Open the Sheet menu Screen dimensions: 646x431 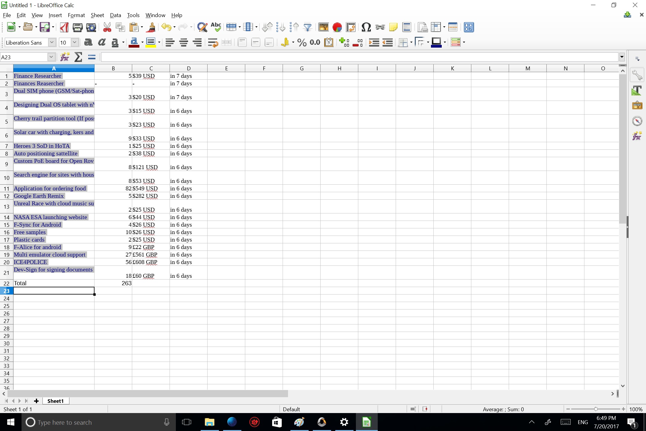coord(97,15)
